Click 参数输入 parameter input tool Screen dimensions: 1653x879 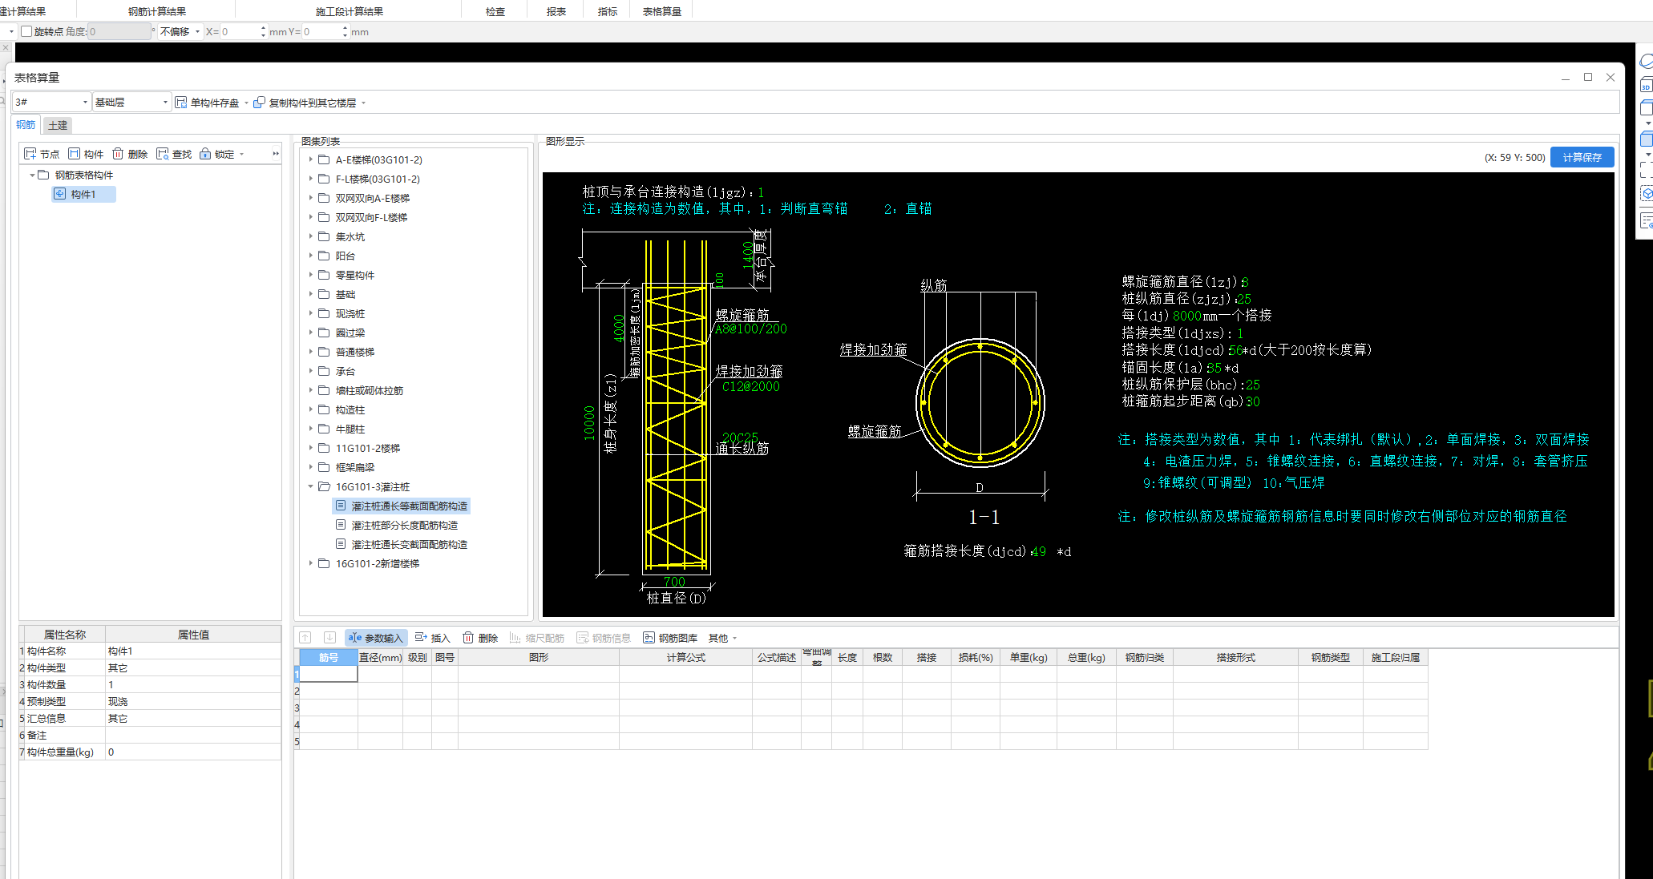[376, 638]
